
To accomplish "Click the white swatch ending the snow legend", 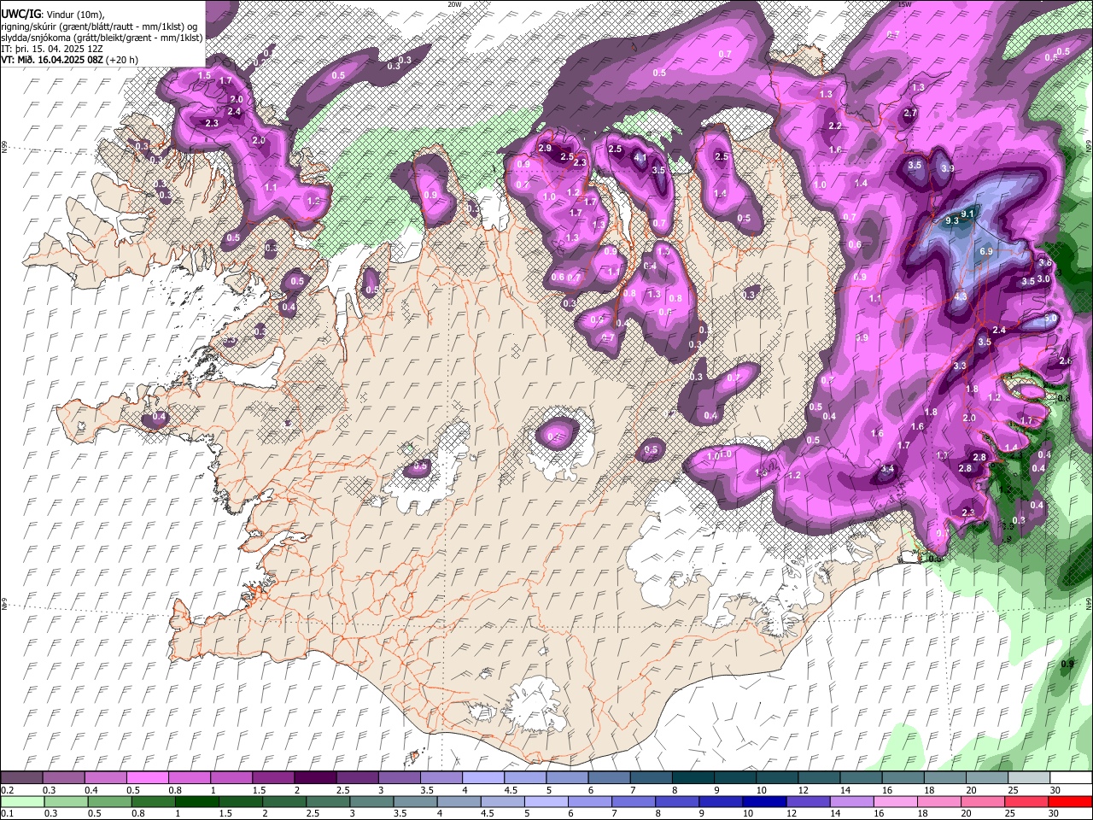I will (x=1069, y=778).
